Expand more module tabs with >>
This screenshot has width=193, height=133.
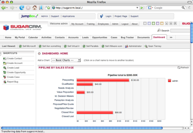point(171,37)
